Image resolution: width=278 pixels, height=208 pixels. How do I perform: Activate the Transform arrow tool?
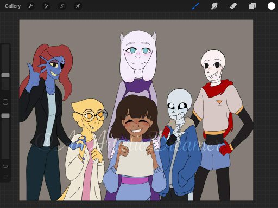78,6
